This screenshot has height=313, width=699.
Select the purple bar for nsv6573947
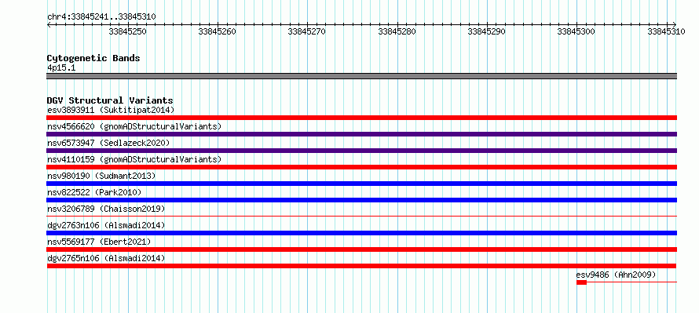click(361, 151)
